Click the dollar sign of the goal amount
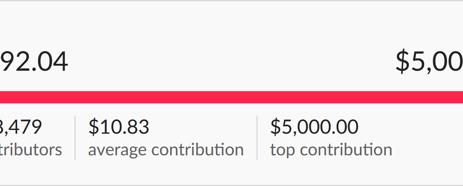This screenshot has width=463, height=186. [402, 61]
